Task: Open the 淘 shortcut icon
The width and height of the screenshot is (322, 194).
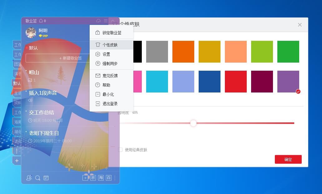Action: [x=101, y=178]
